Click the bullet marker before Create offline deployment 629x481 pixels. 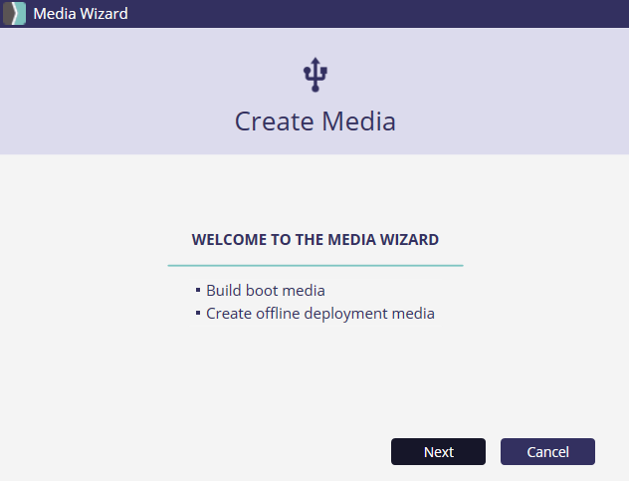coord(199,314)
